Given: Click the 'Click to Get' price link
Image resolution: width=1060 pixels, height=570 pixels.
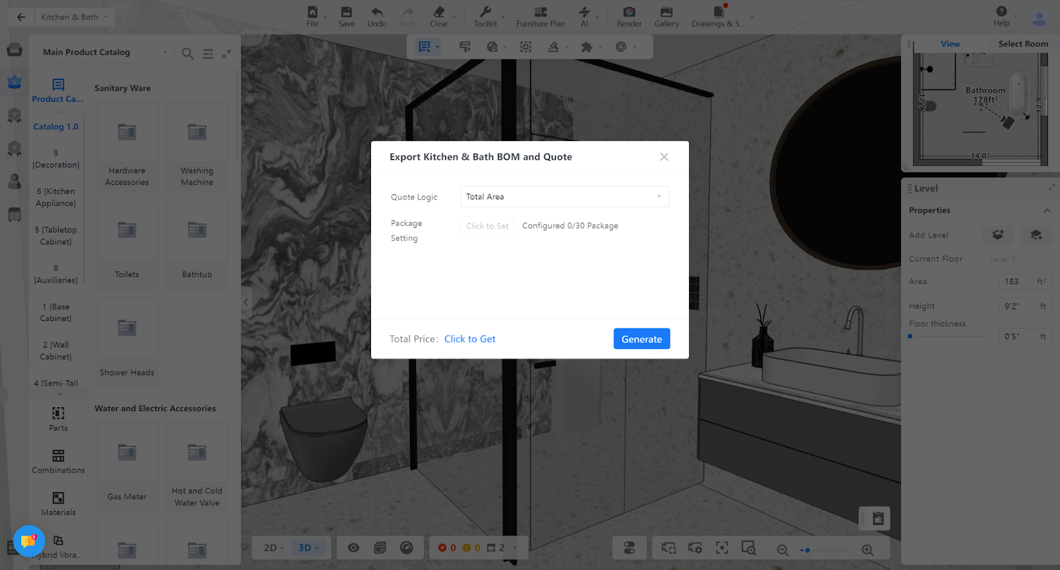Looking at the screenshot, I should (x=470, y=339).
